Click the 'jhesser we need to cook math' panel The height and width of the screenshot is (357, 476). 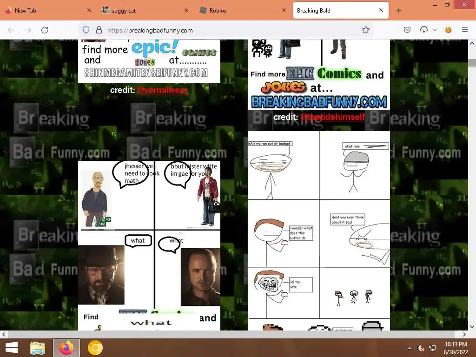click(x=116, y=195)
